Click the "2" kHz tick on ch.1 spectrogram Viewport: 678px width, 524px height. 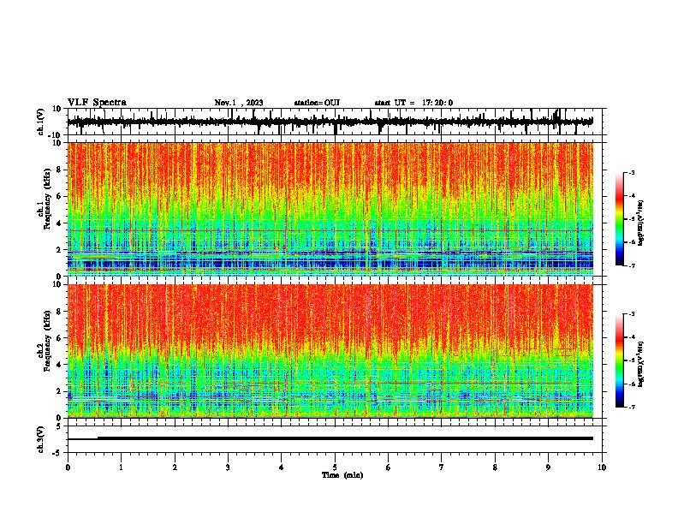pyautogui.click(x=59, y=249)
